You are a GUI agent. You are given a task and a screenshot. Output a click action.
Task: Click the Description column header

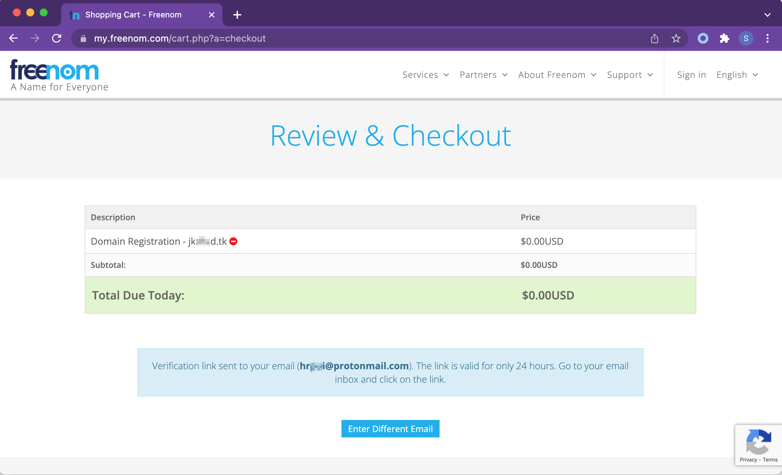click(113, 218)
